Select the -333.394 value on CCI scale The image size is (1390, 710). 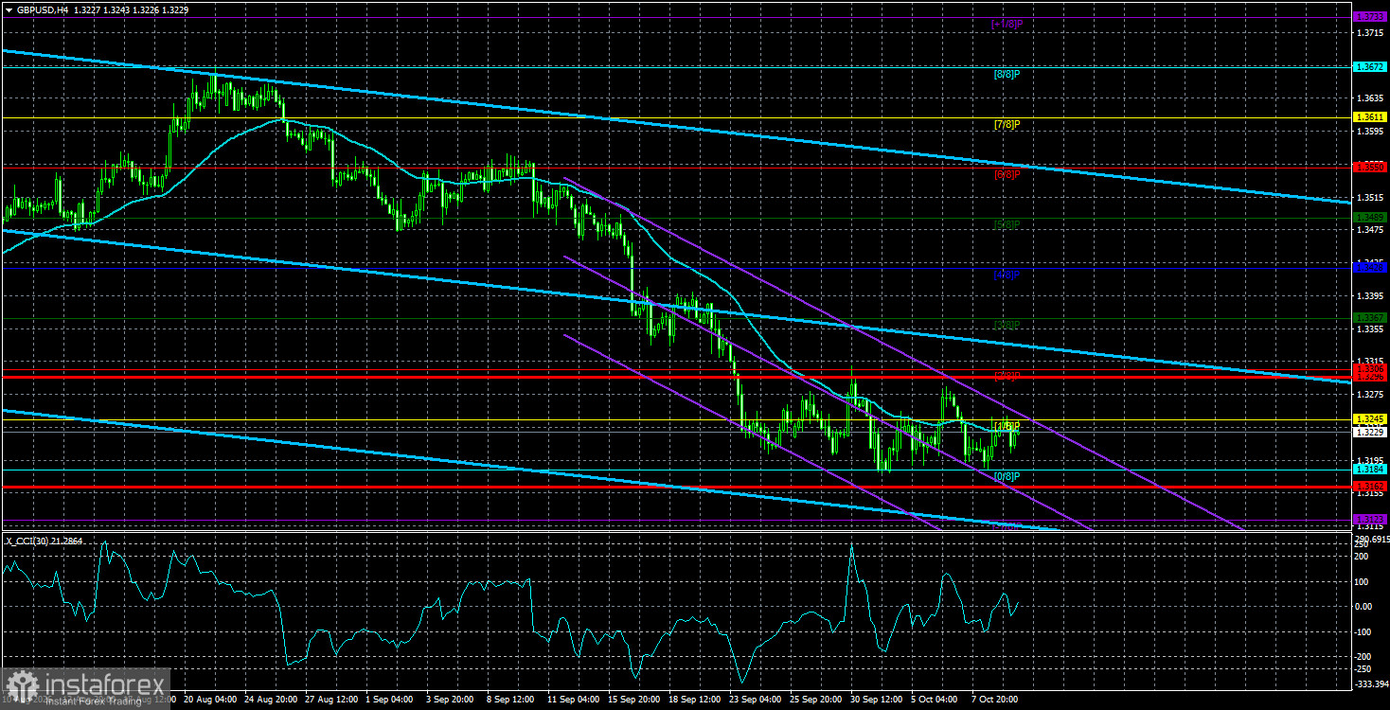pos(1371,683)
